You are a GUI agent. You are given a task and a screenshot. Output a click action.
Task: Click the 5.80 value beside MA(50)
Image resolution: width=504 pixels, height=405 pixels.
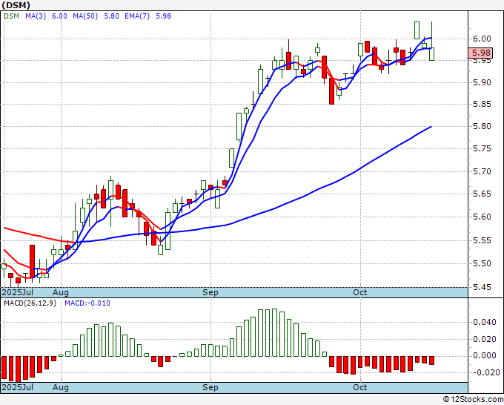[x=111, y=16]
